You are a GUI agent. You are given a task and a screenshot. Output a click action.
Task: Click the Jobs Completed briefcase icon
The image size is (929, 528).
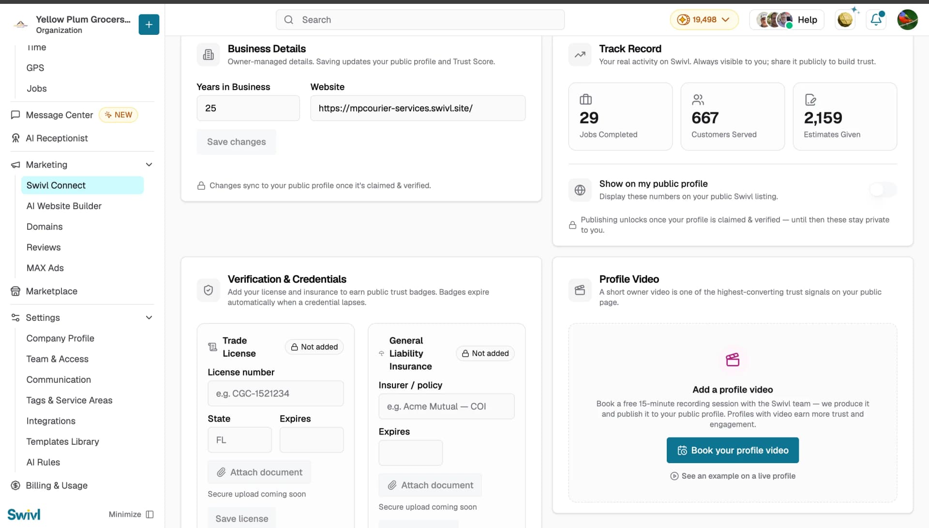pos(585,99)
